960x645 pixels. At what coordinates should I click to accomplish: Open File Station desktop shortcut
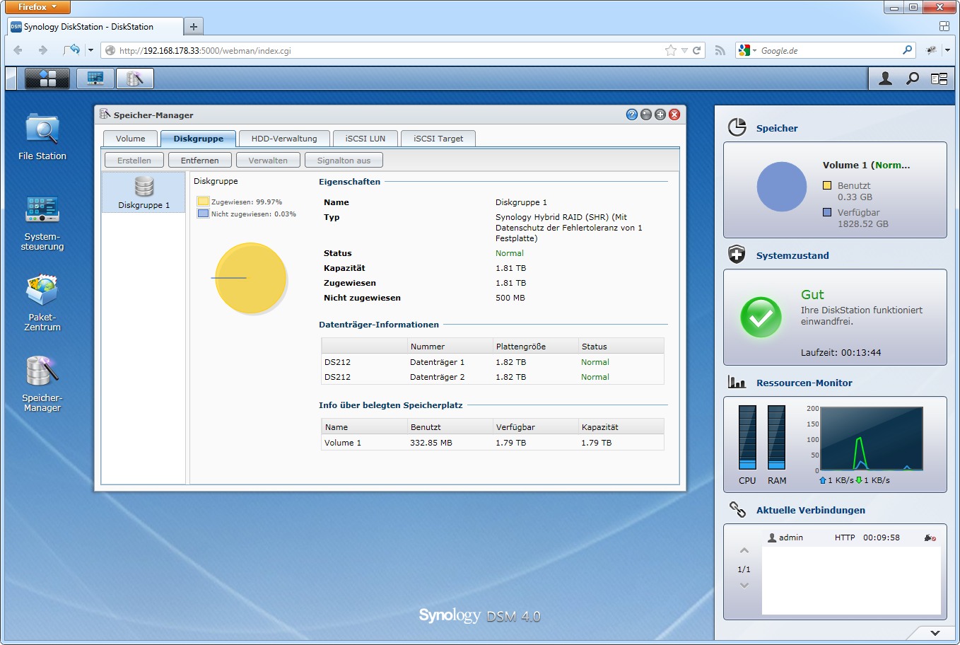42,137
